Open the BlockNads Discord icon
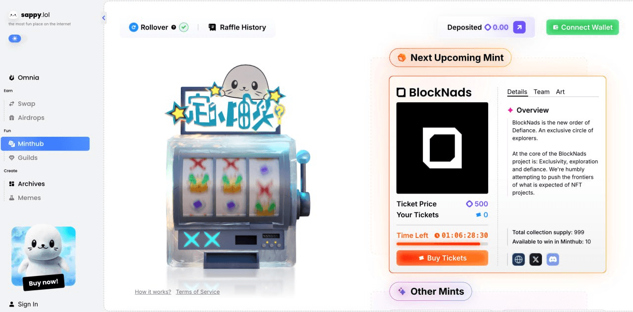Image resolution: width=633 pixels, height=312 pixels. tap(553, 259)
